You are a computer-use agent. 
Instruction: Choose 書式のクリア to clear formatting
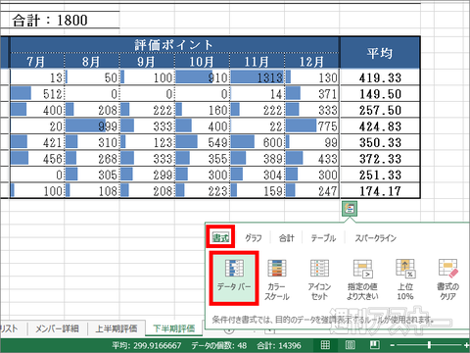tap(448, 279)
